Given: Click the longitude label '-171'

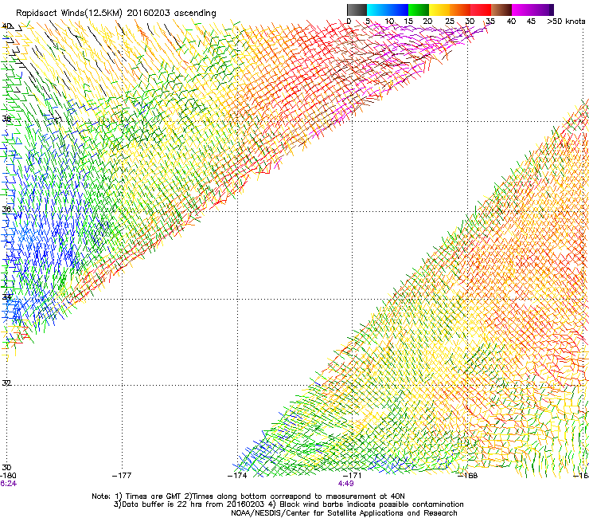Looking at the screenshot, I should pyautogui.click(x=352, y=476).
